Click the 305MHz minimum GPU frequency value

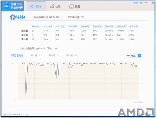pyautogui.click(x=109, y=35)
